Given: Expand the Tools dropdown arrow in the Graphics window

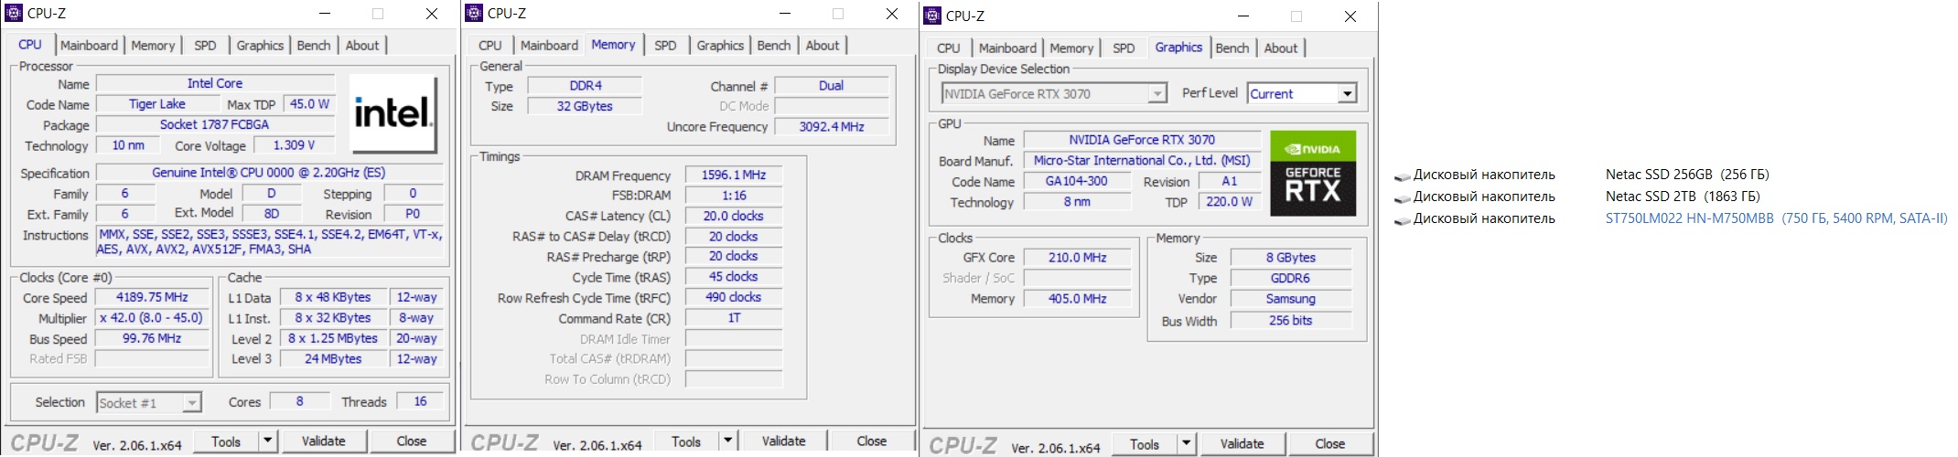Looking at the screenshot, I should pyautogui.click(x=1186, y=444).
